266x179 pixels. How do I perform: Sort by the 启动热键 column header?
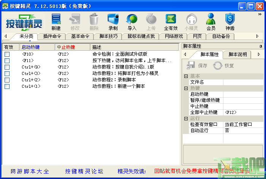coord(37,47)
